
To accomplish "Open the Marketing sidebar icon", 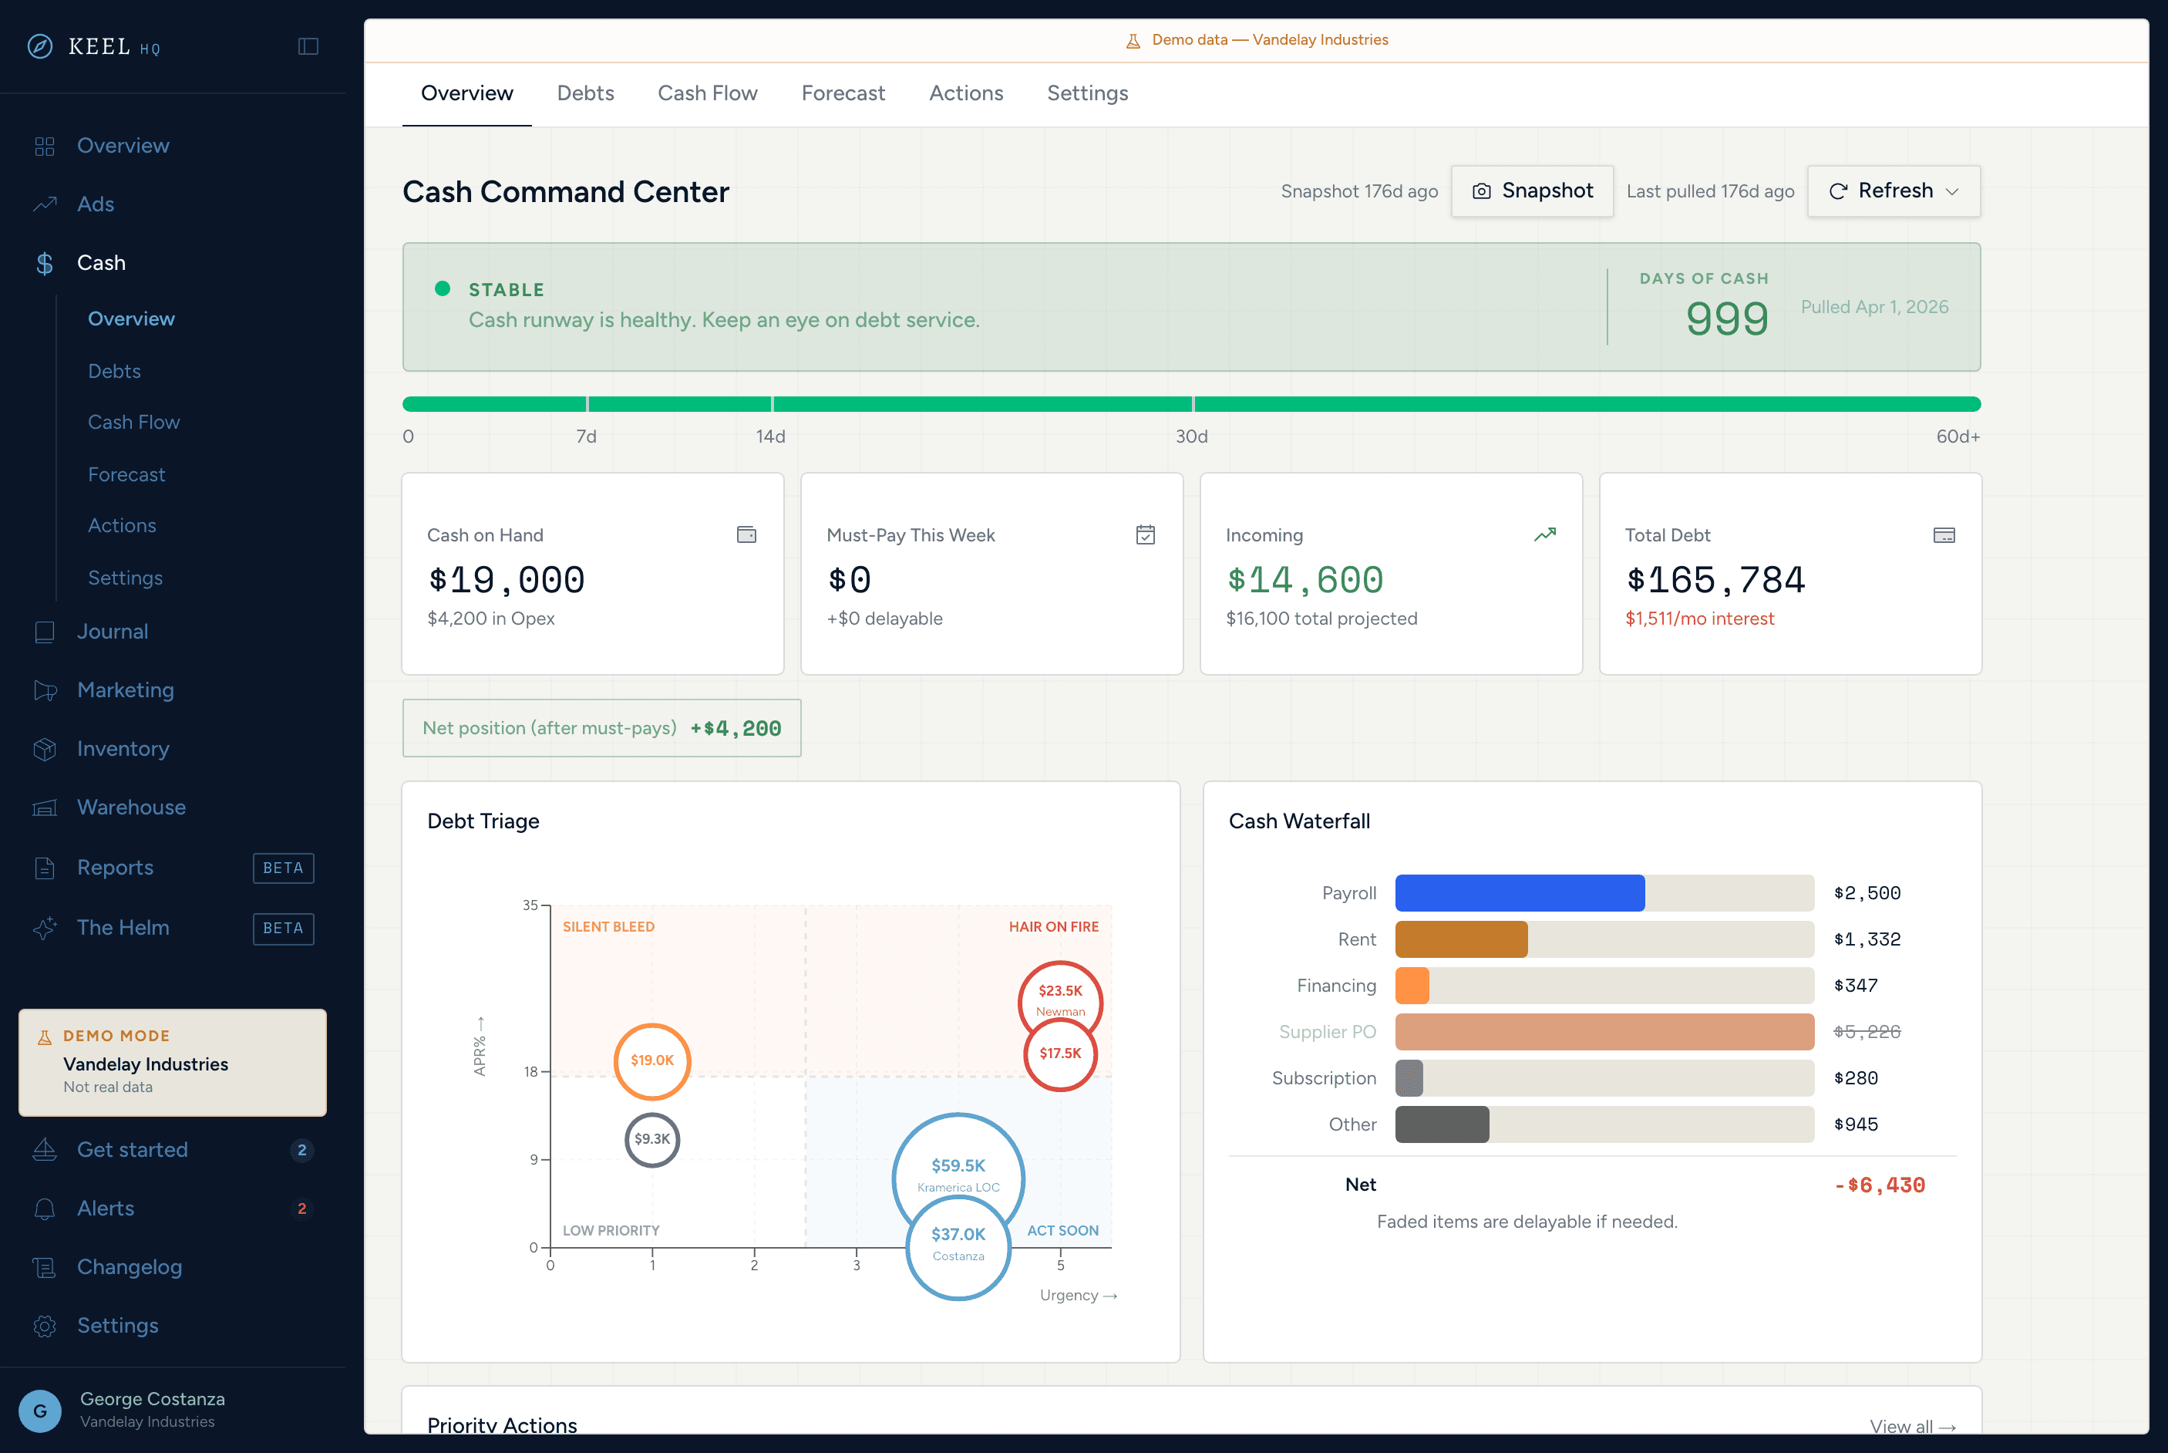I will pos(45,690).
